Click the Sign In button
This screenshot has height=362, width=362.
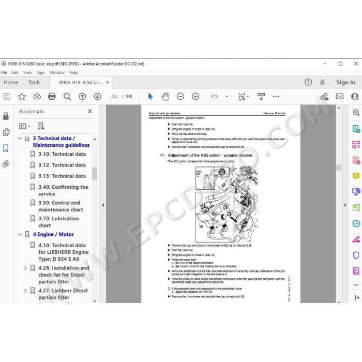pos(345,82)
